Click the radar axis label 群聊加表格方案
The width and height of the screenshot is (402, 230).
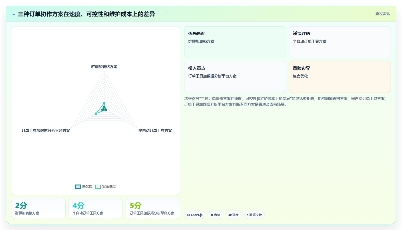104,67
